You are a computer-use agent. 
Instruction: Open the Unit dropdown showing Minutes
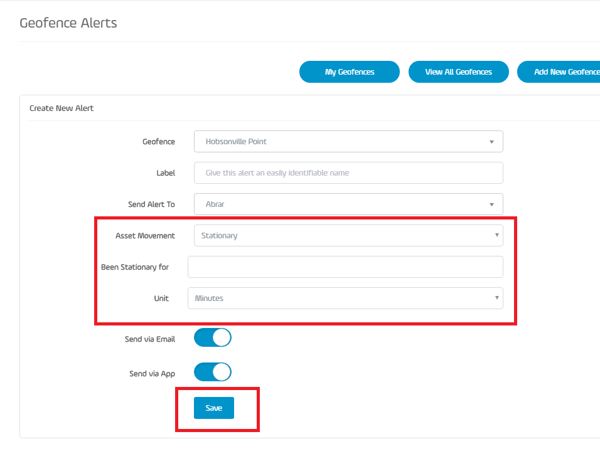pyautogui.click(x=345, y=298)
